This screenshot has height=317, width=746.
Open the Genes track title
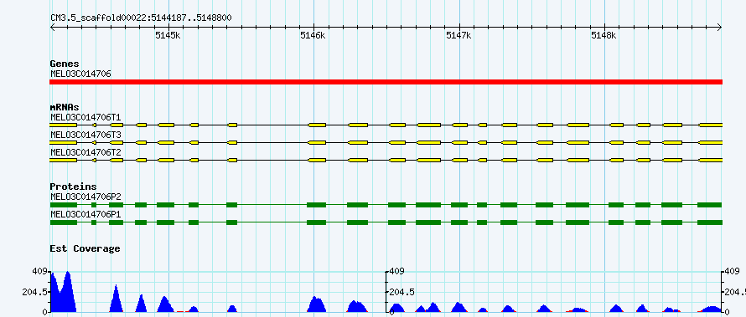(65, 64)
